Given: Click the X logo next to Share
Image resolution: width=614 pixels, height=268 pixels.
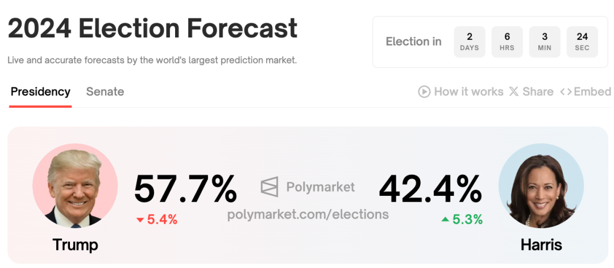Looking at the screenshot, I should coord(514,91).
